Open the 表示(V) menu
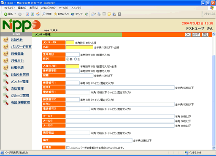216x156 pixels. click(x=34, y=8)
